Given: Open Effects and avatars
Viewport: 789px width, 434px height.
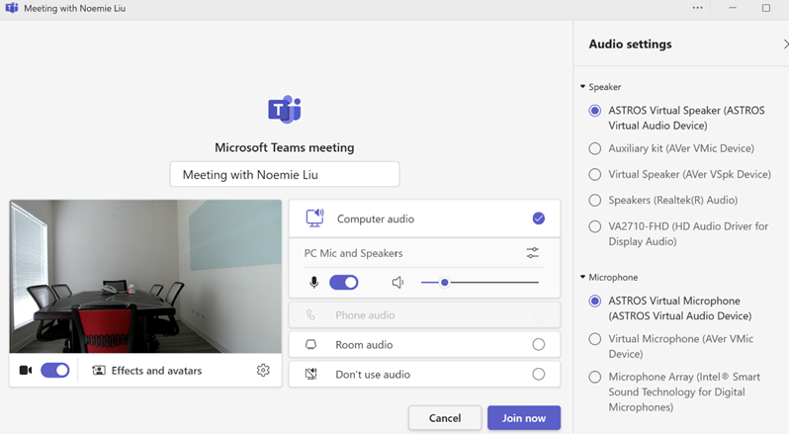Looking at the screenshot, I should coord(146,371).
